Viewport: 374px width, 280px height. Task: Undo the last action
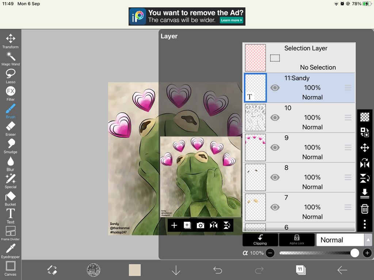click(x=218, y=270)
